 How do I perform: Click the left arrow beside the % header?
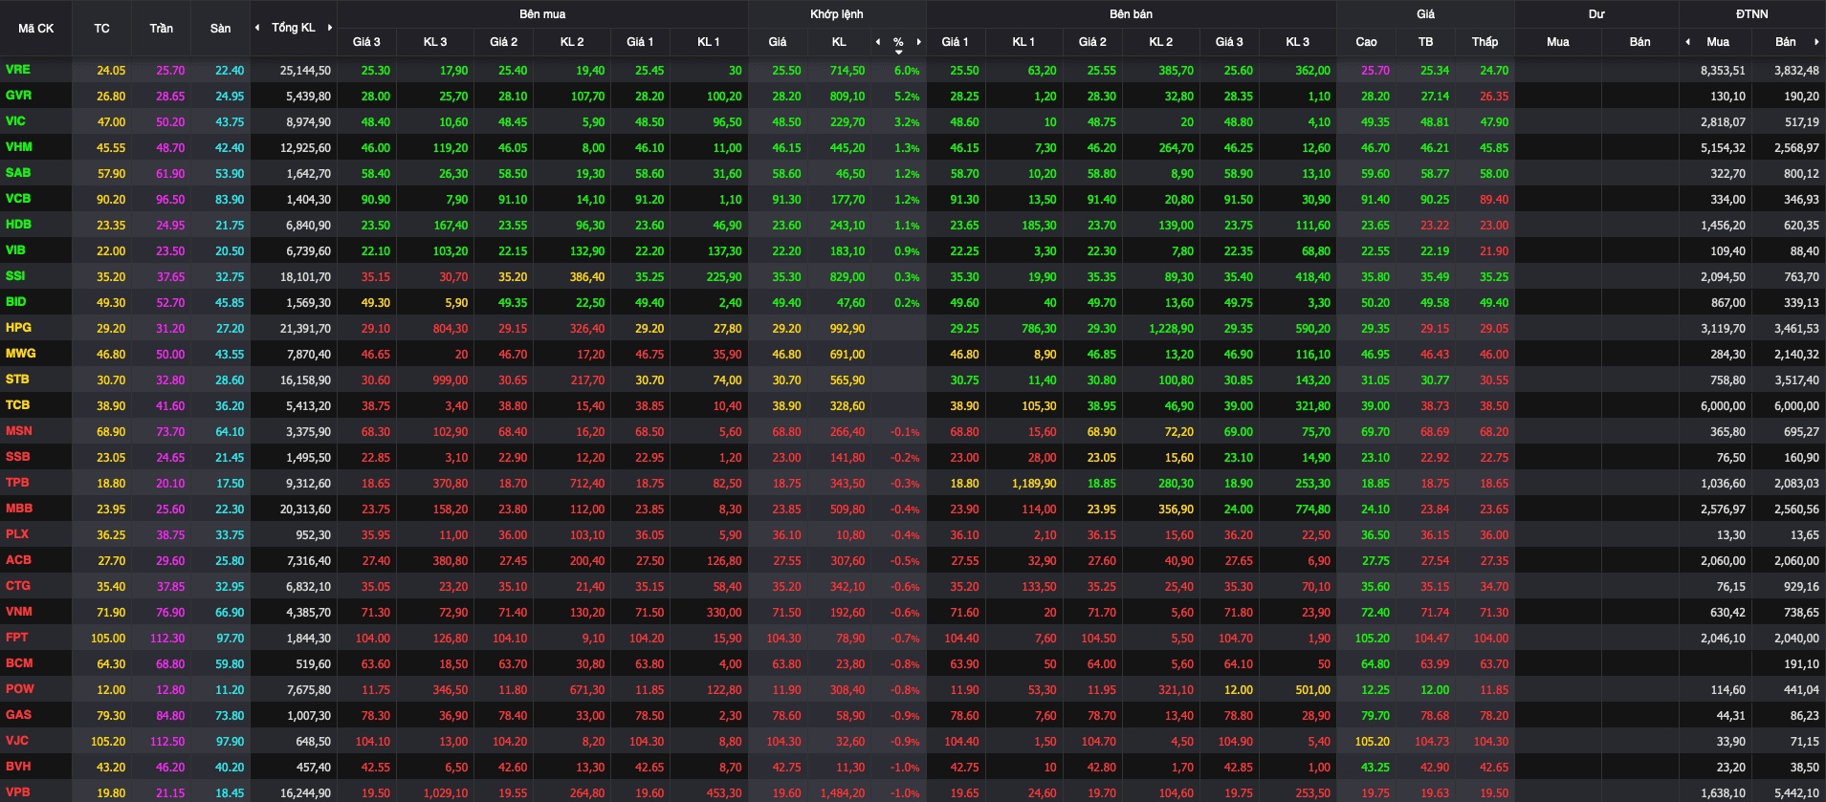pyautogui.click(x=878, y=42)
